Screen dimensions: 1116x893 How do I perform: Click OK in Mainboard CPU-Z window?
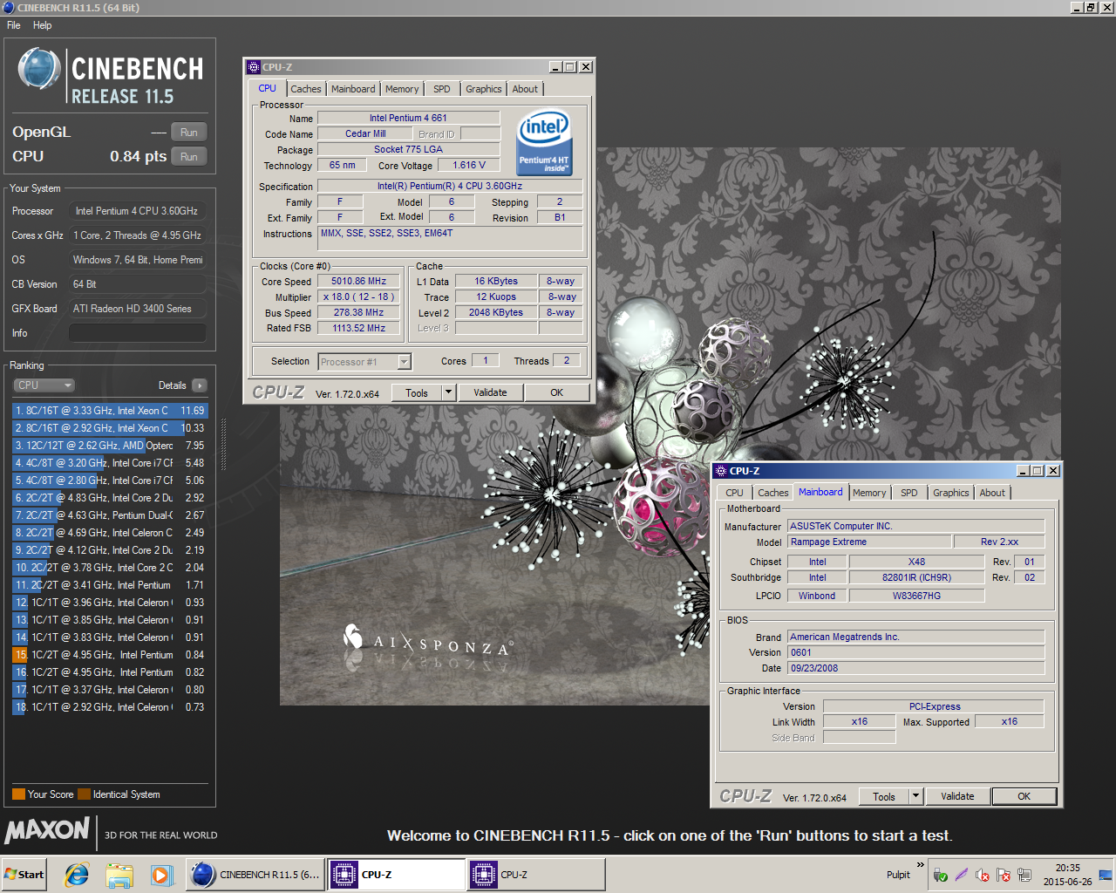point(1024,797)
